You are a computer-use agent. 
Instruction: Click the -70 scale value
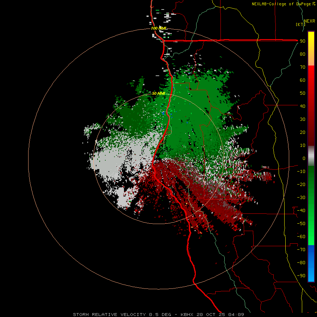tap(301, 250)
